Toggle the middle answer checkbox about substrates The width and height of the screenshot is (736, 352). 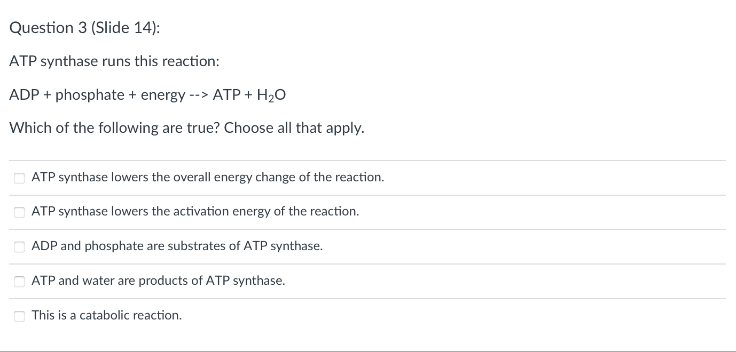pos(19,246)
